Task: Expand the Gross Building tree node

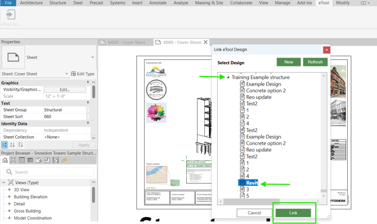Action: click(x=9, y=210)
